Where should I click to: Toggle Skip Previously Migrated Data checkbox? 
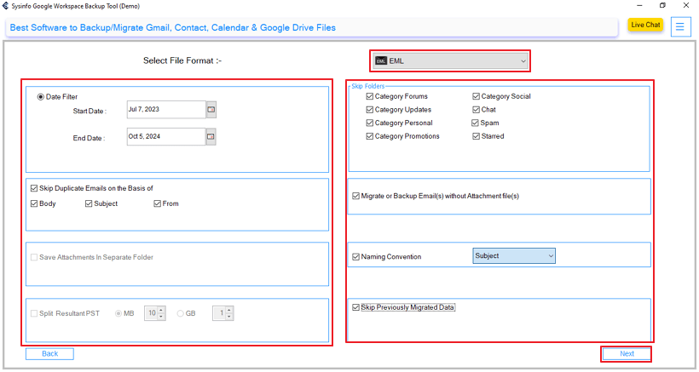pyautogui.click(x=356, y=308)
